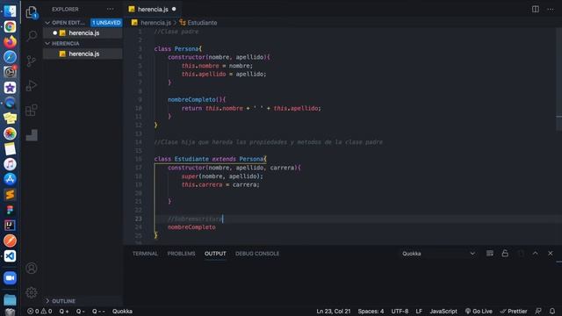Open editor More Actions ellipsis
Viewport: 562px width, 316px height.
[551, 9]
